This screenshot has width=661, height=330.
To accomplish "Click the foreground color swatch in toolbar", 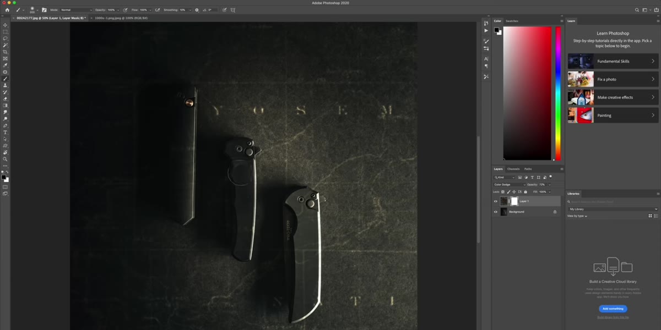I will 4,177.
